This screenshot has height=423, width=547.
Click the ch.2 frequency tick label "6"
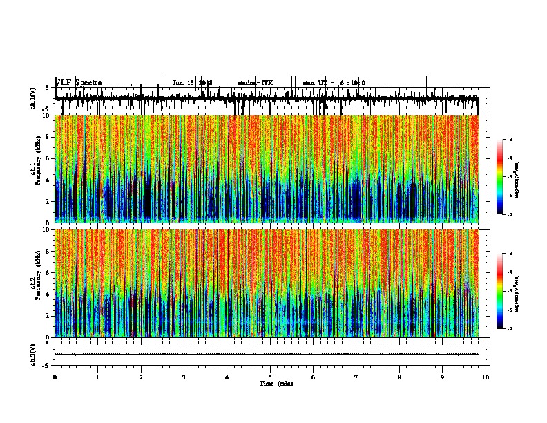[x=48, y=273]
